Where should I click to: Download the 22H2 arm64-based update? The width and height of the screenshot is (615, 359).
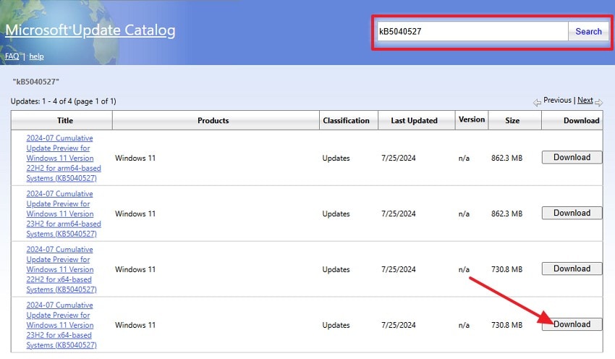[x=572, y=157]
